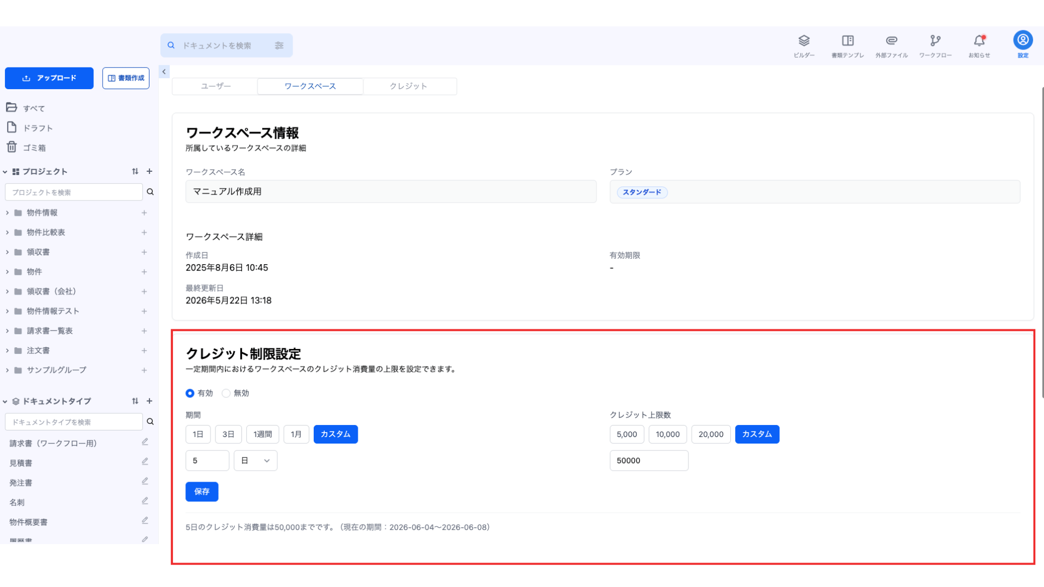Add item to 領収書 folder
This screenshot has width=1044, height=587.
144,252
